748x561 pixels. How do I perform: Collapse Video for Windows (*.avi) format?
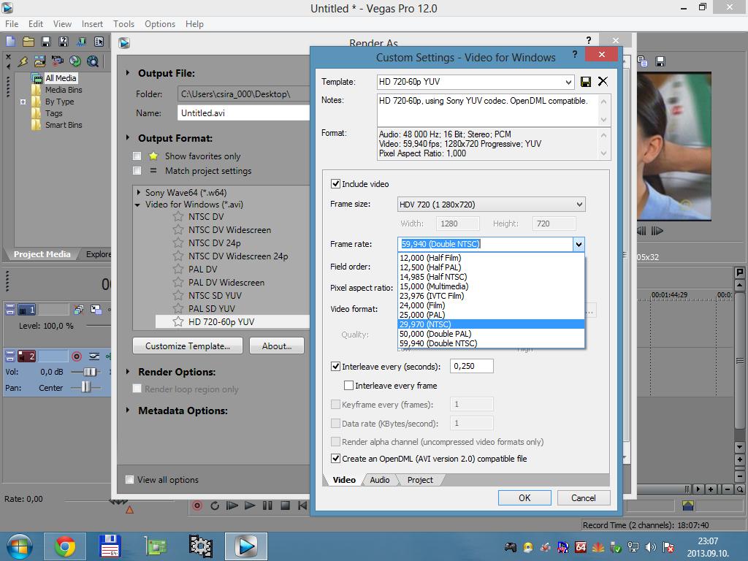point(137,205)
